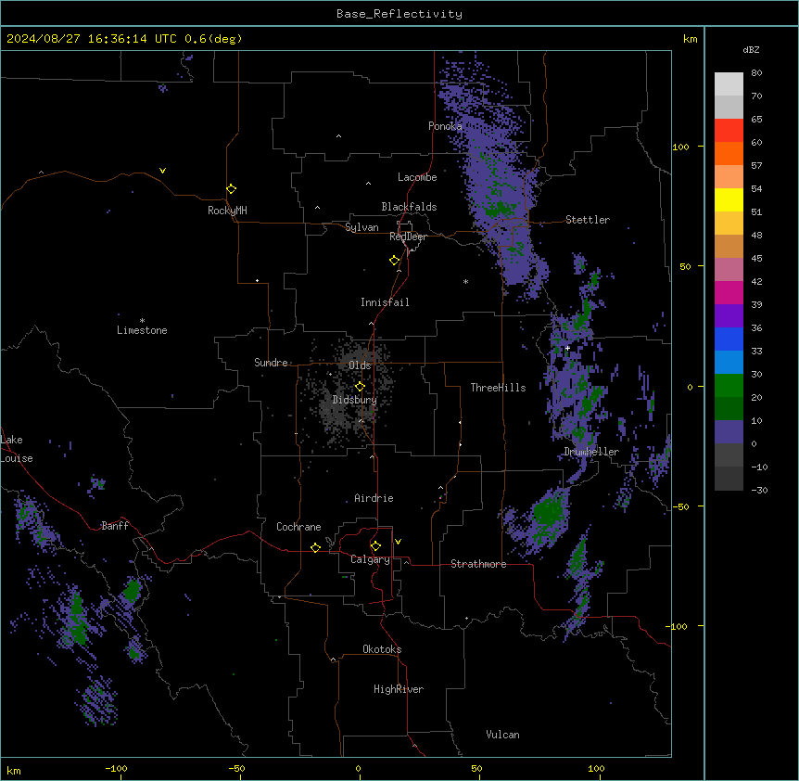
Task: Click the Okotoks label
Action: click(x=382, y=649)
